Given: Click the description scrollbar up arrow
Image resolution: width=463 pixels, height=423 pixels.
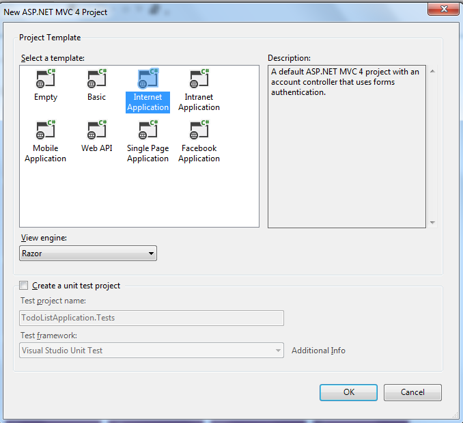Looking at the screenshot, I should (432, 71).
